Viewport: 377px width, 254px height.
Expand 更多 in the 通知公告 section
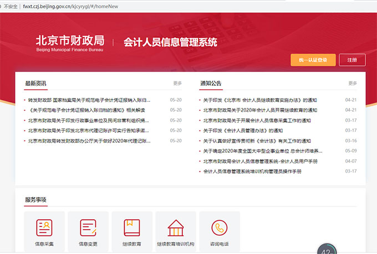[x=353, y=84]
